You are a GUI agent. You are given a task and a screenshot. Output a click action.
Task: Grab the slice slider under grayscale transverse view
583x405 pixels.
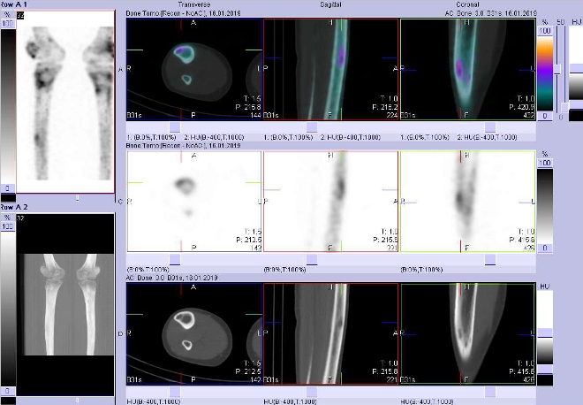(x=175, y=259)
